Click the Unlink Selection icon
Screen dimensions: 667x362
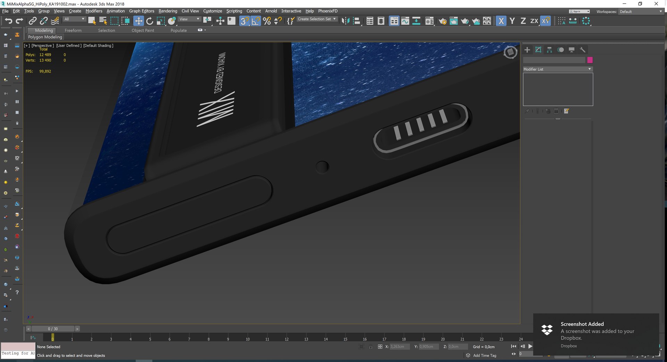(x=44, y=21)
